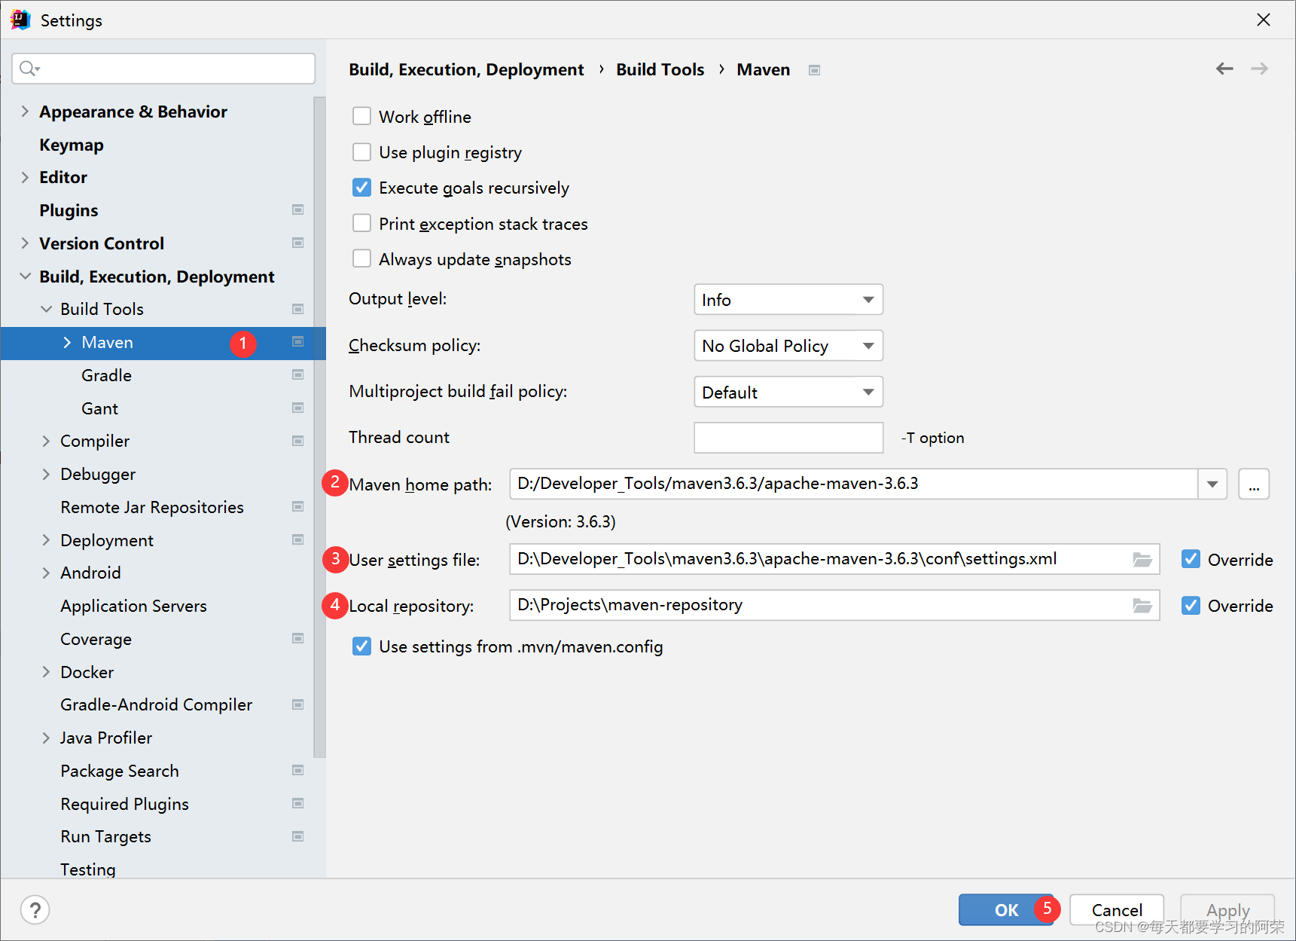Click Cancel button
1296x941 pixels.
point(1117,909)
